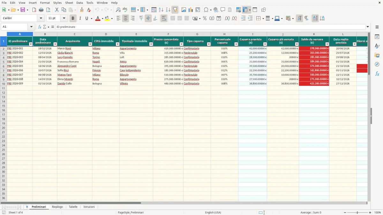Activate the Clone Formatting paintbrush

(82, 10)
